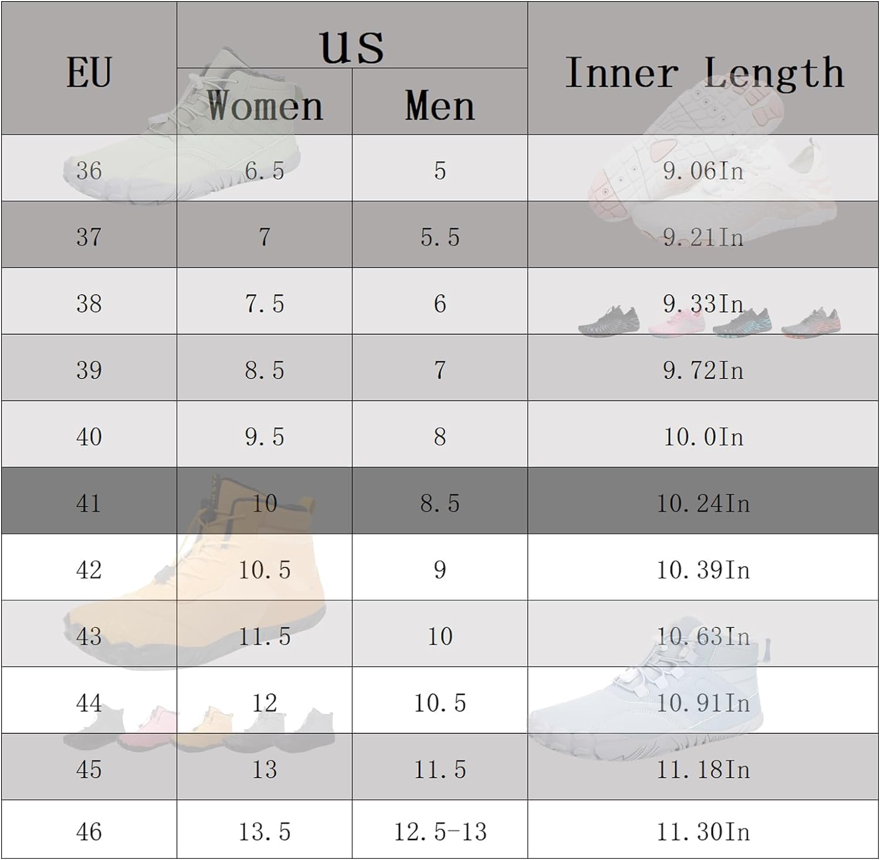Select the small black sneaker with blue sole
Image resolution: width=880 pixels, height=860 pixels.
pos(742,322)
